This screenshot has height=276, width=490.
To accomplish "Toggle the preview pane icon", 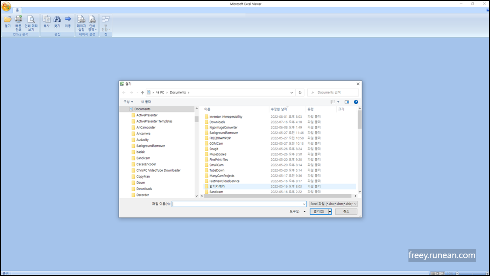I will [x=347, y=102].
